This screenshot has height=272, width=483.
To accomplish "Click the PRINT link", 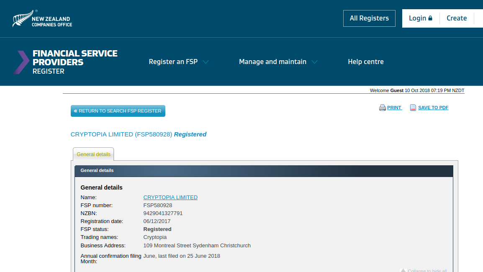I will 394,108.
